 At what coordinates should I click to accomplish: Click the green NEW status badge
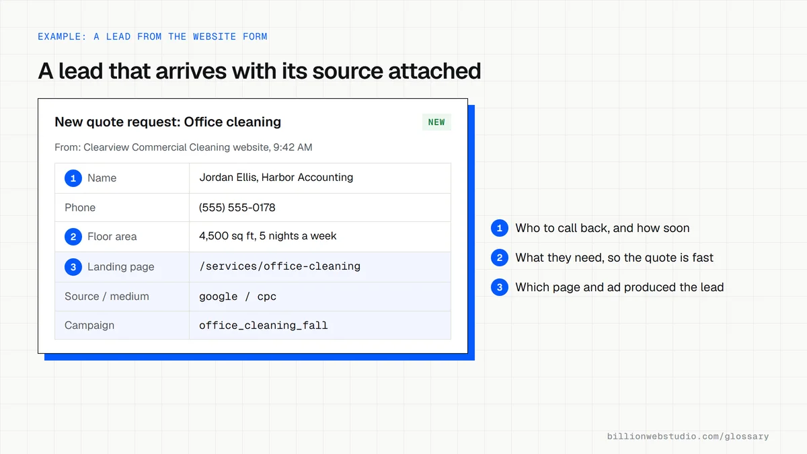(x=436, y=122)
